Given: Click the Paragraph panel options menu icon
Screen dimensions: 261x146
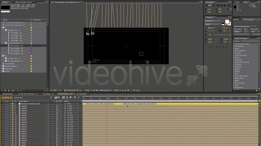Looking at the screenshot, I should coord(230,2).
